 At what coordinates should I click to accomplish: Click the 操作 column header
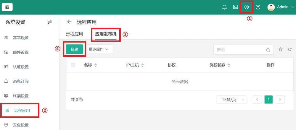pos(271,65)
